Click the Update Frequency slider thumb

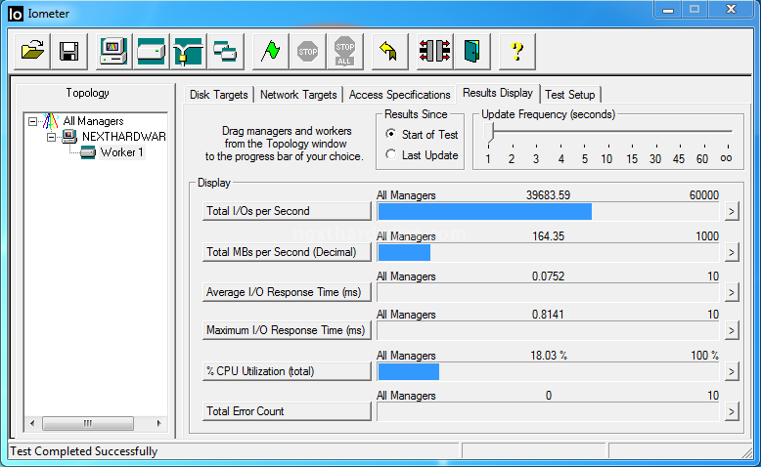tap(488, 132)
